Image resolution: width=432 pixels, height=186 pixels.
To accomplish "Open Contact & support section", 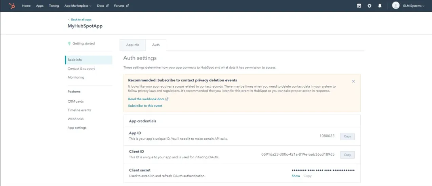I will point(81,69).
